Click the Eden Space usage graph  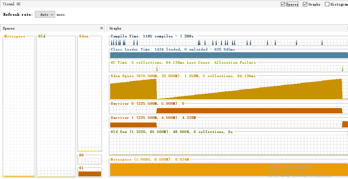pos(229,89)
